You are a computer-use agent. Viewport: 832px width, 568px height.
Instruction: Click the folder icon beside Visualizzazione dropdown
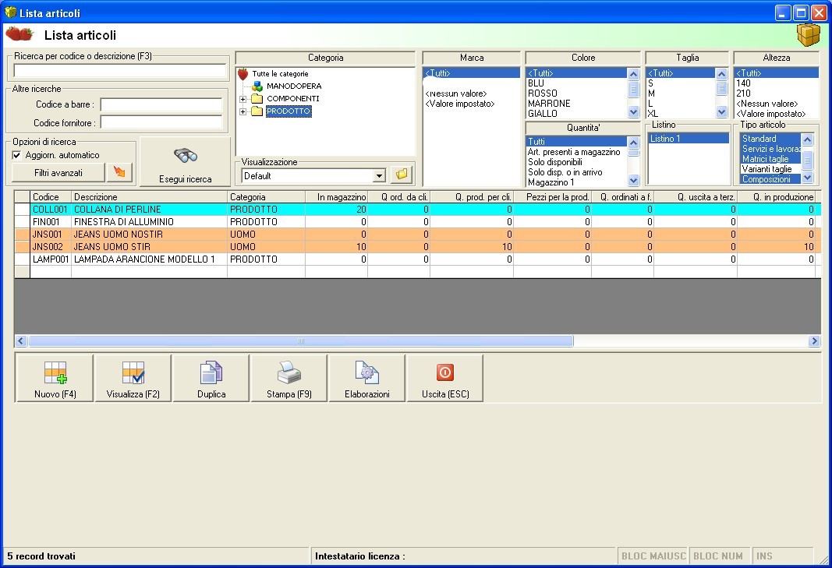401,175
